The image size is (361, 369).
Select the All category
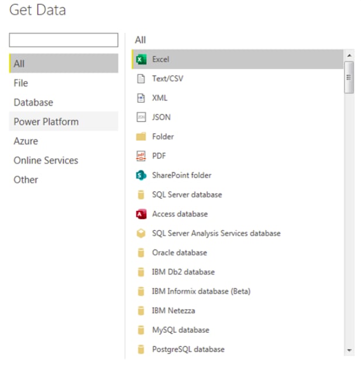(64, 63)
